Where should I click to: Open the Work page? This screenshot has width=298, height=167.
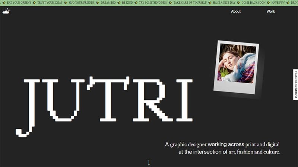(270, 12)
